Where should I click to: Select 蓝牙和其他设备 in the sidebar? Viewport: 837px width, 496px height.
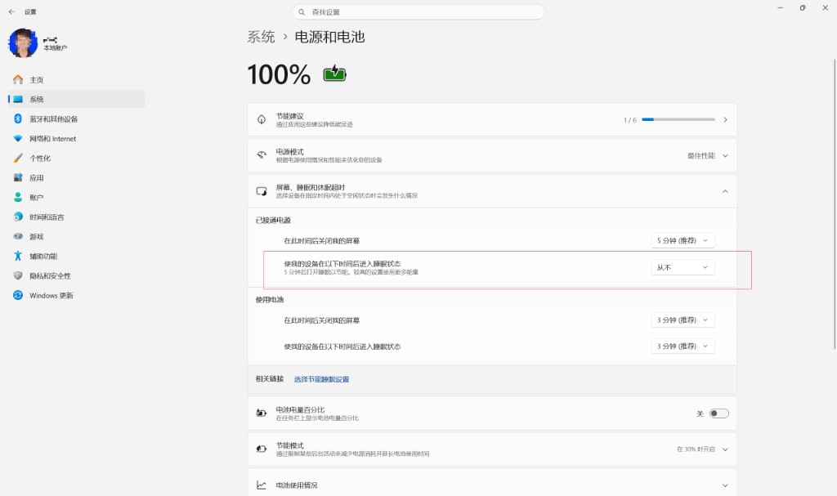click(77, 118)
